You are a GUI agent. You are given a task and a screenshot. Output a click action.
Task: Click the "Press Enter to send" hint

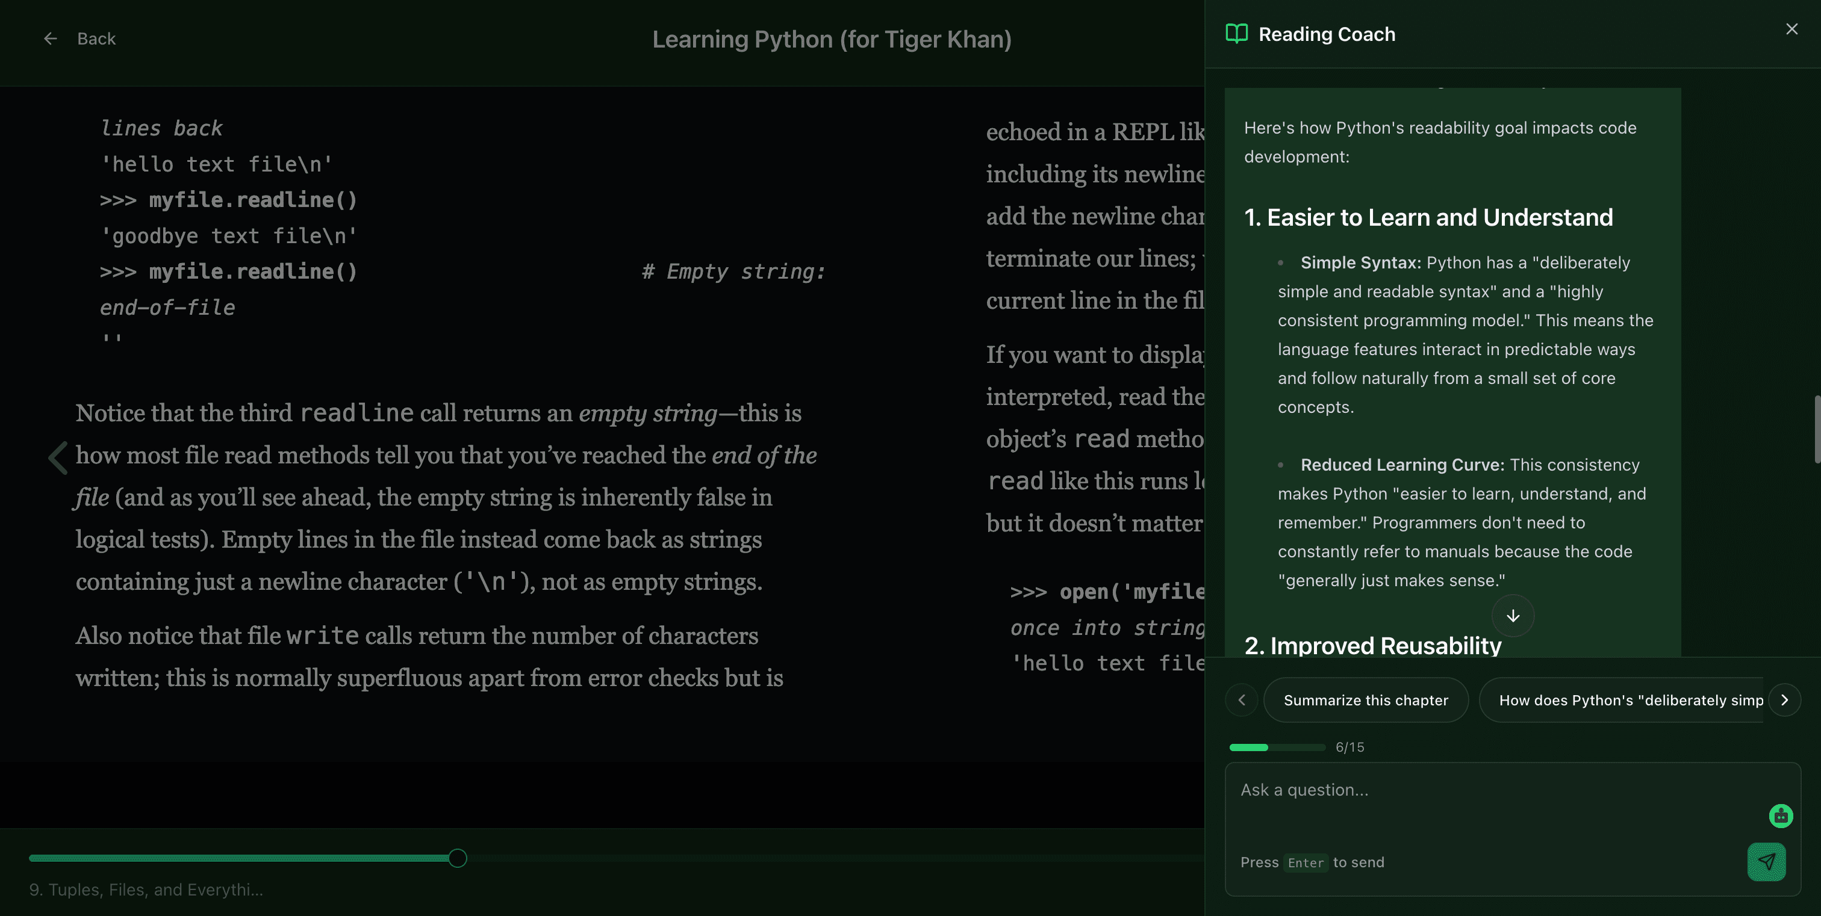tap(1313, 862)
